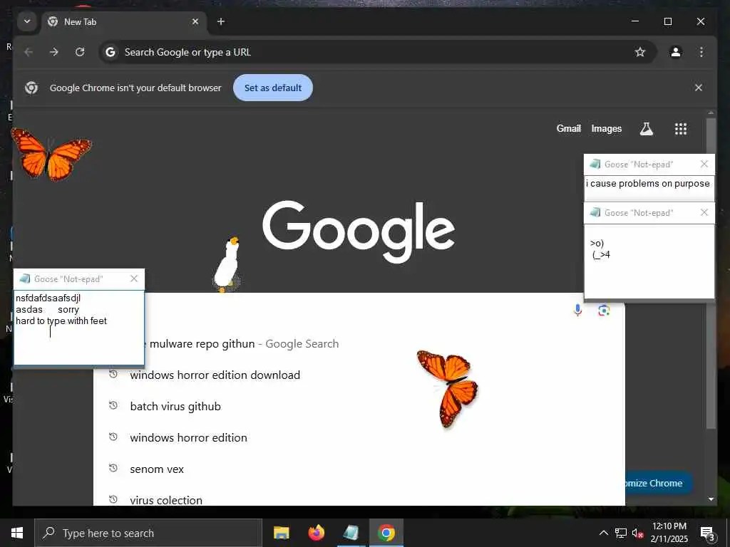Viewport: 730px width, 547px height.
Task: Close the 'i cause problems on purpose' notepad
Action: click(704, 164)
